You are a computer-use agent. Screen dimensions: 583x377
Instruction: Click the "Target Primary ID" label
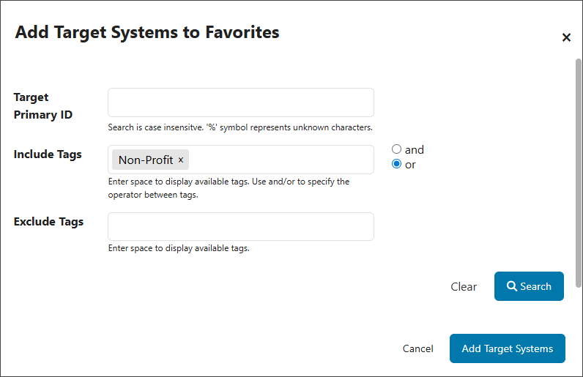coord(43,106)
